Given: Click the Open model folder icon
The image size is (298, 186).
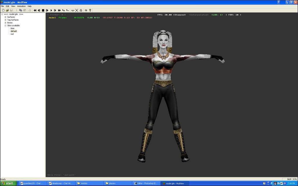Looking at the screenshot, I should click(7, 10).
